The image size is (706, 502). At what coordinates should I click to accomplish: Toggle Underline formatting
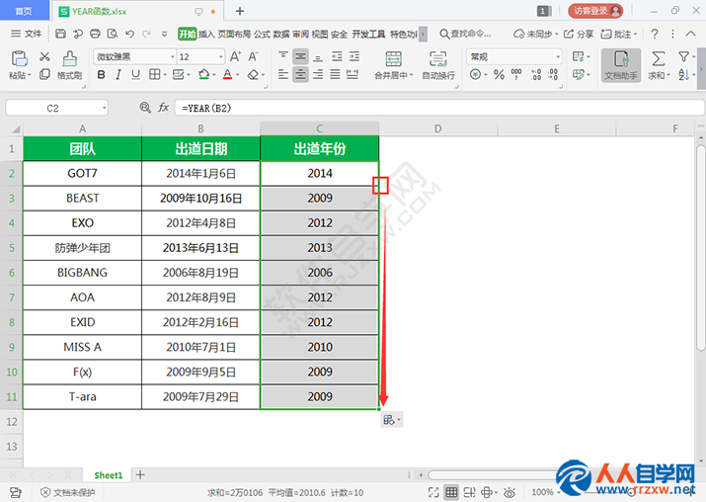135,75
